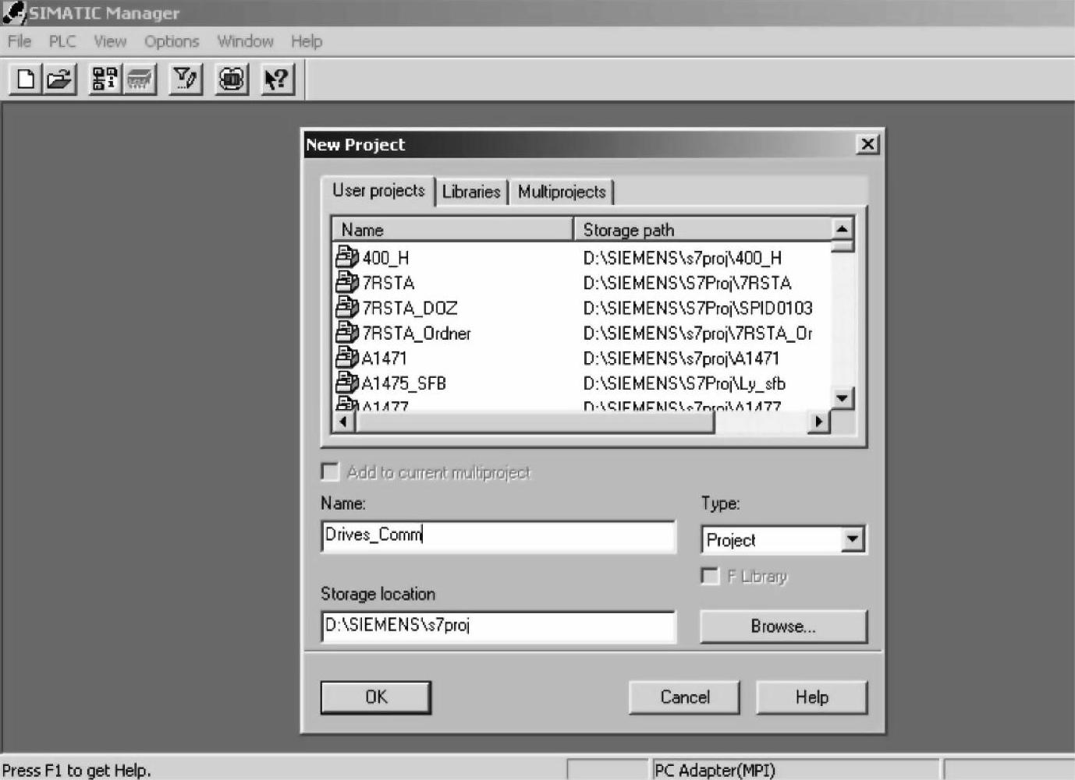Click storage path D:\SIEMENS\s7proj\A1471
This screenshot has width=1075, height=780.
click(681, 358)
